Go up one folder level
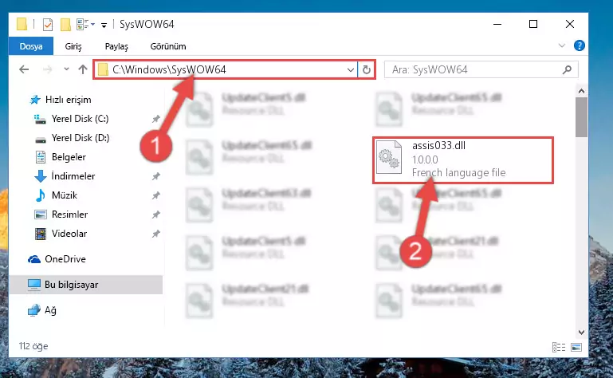The image size is (613, 378). click(83, 69)
